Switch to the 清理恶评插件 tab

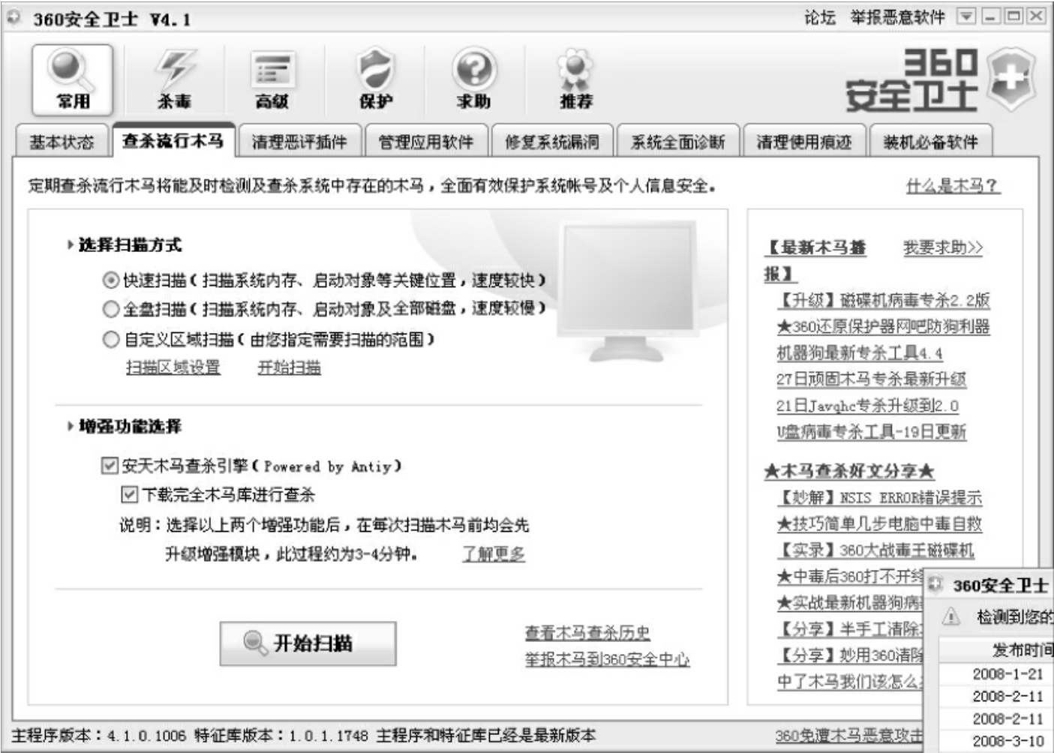pyautogui.click(x=299, y=142)
